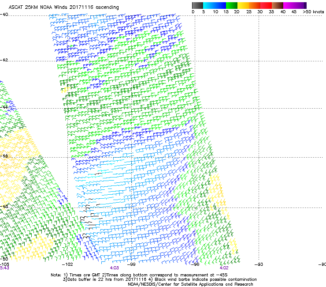Click the orange 25-30 knots legend swatch

click(x=255, y=5)
